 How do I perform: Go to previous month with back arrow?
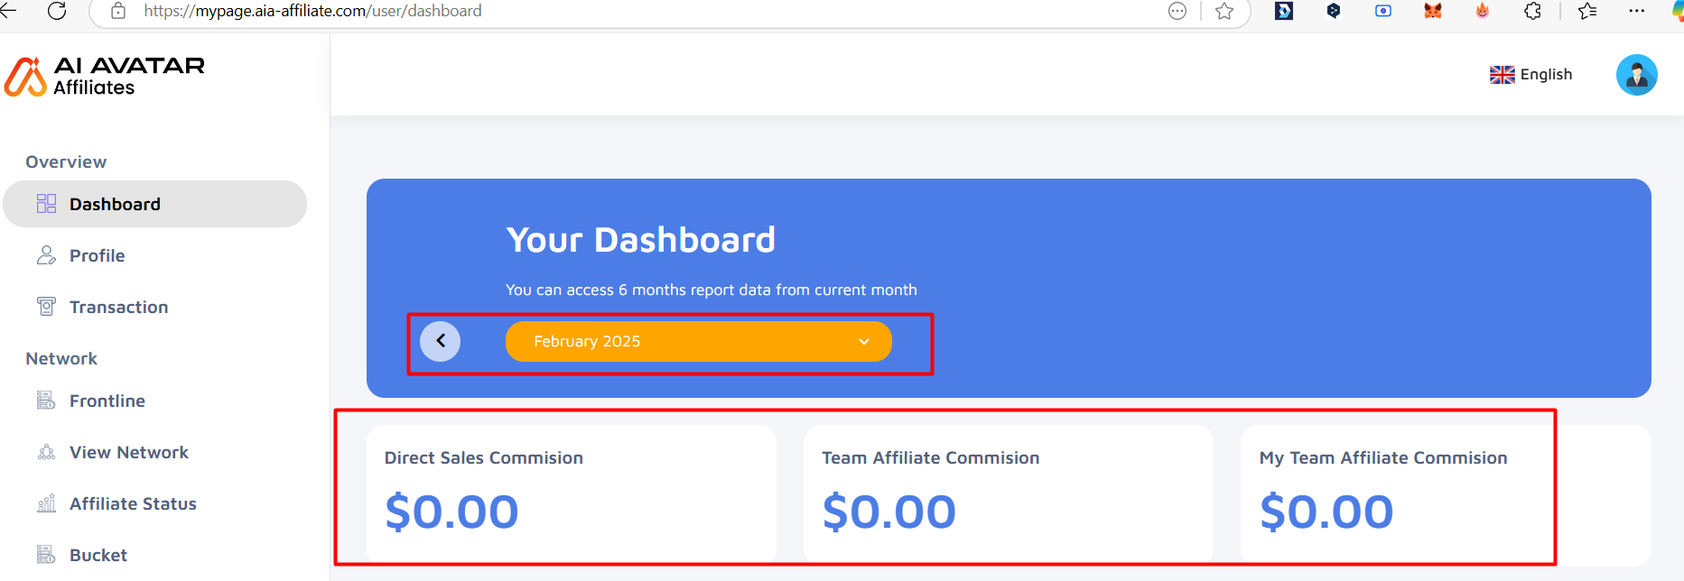click(441, 341)
